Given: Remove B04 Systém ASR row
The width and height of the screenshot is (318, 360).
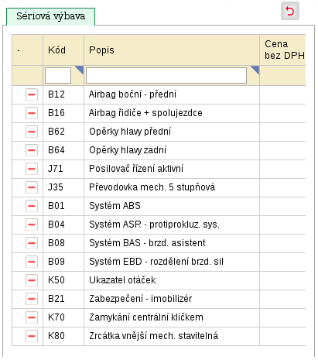Looking at the screenshot, I should point(32,225).
